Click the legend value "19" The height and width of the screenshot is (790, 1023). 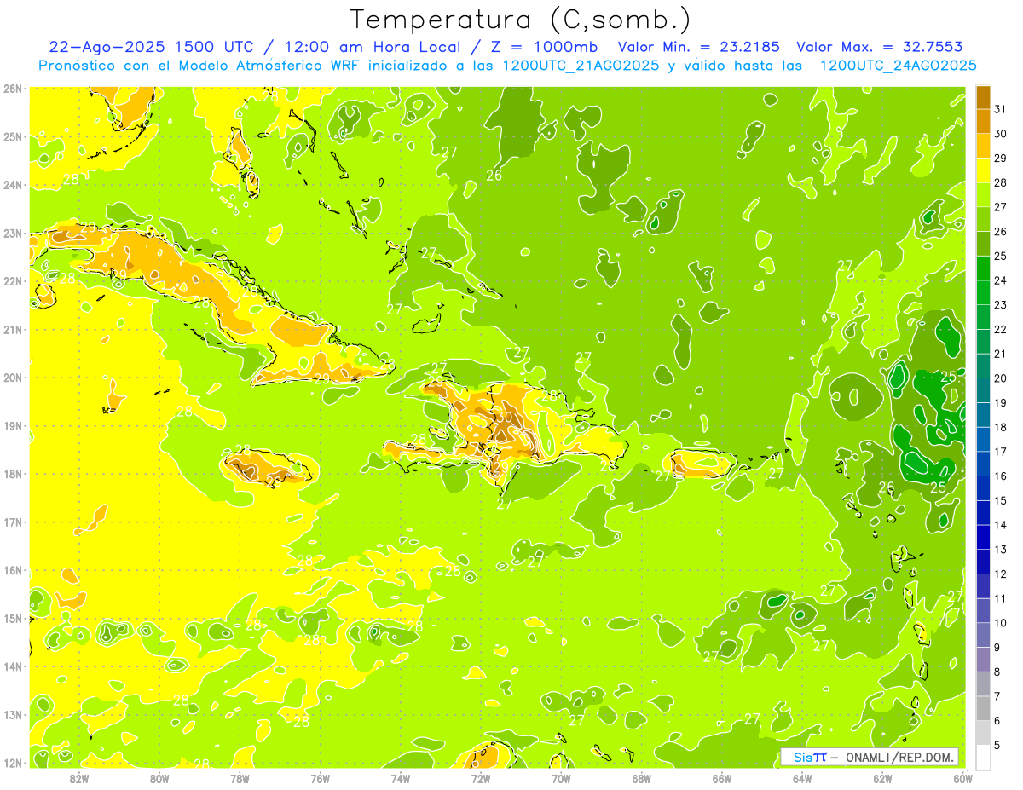[1000, 402]
